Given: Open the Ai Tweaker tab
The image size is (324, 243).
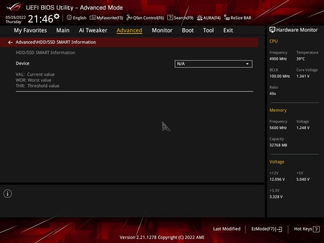Looking at the screenshot, I should pyautogui.click(x=93, y=30).
